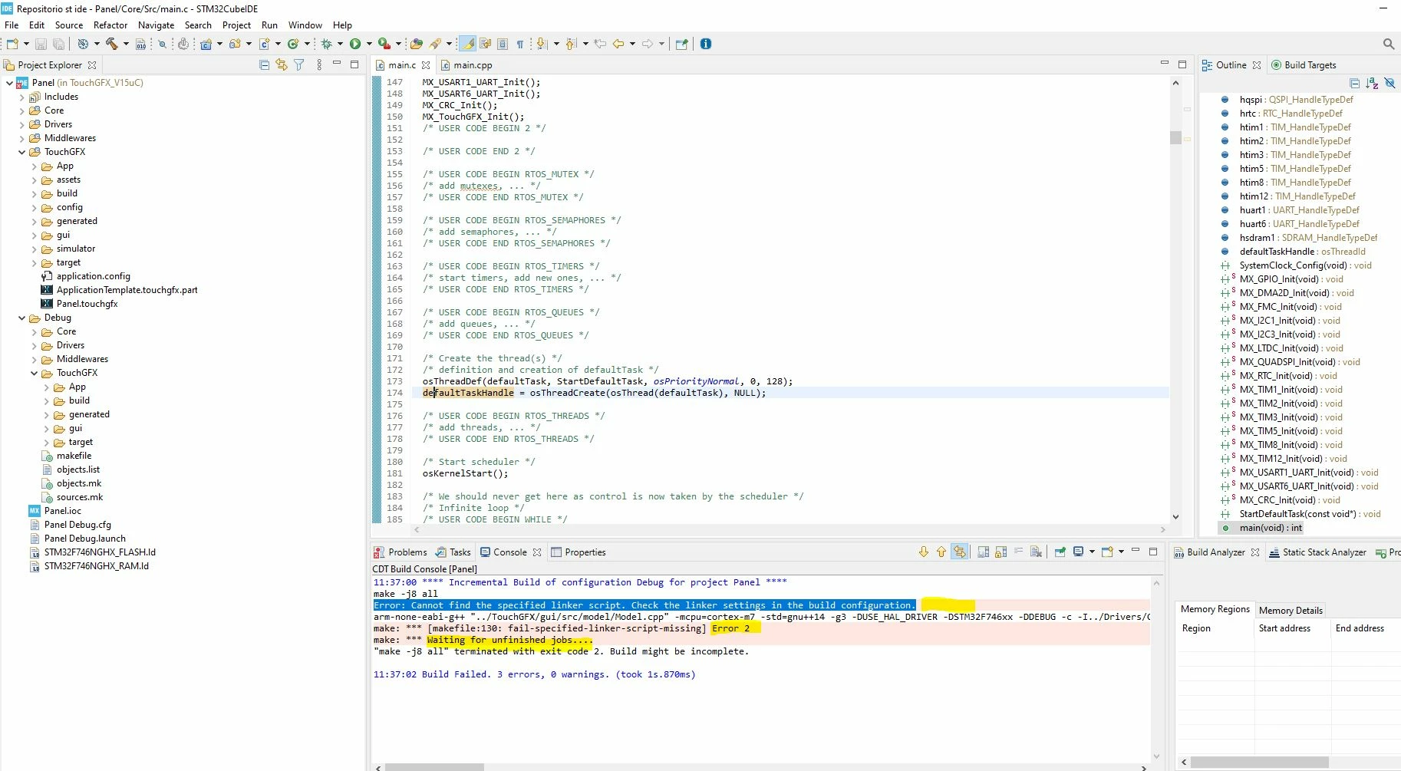The image size is (1401, 771).
Task: Click the Debug bug icon
Action: 326,44
